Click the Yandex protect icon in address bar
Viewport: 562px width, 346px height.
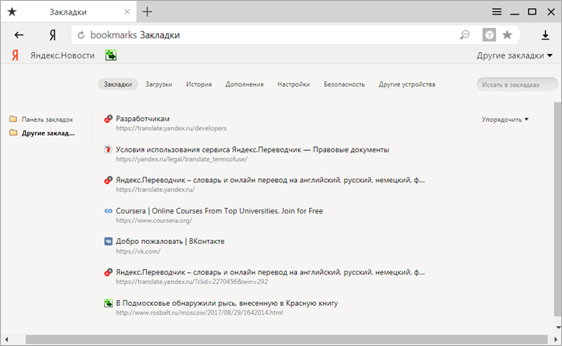point(489,35)
